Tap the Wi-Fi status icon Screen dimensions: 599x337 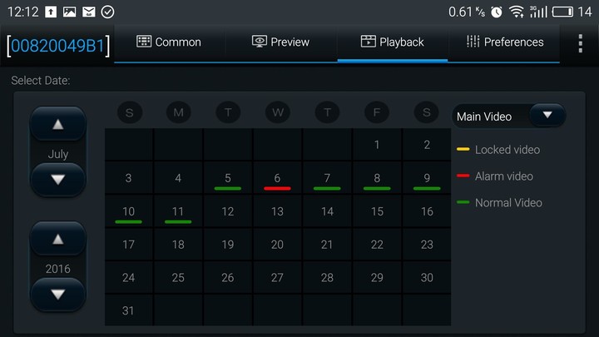[x=517, y=12]
